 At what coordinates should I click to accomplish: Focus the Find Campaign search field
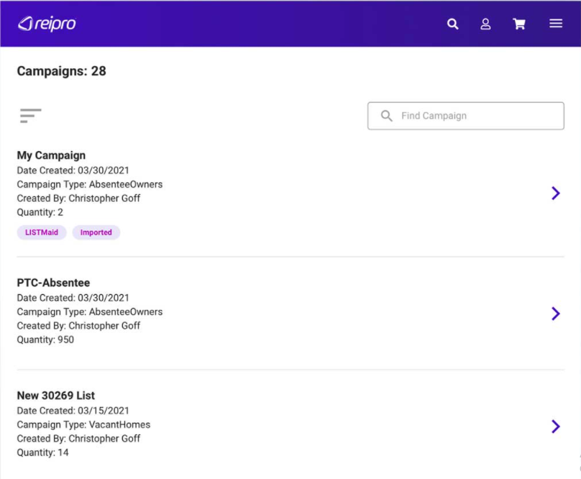coord(475,116)
